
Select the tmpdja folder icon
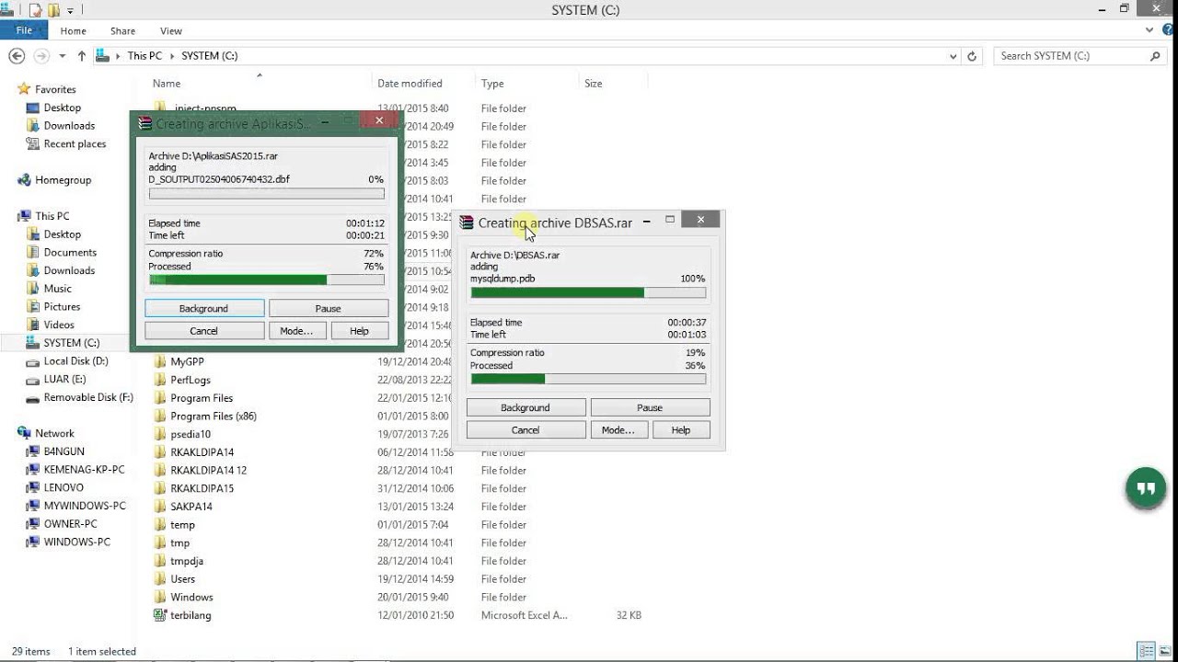(x=160, y=561)
